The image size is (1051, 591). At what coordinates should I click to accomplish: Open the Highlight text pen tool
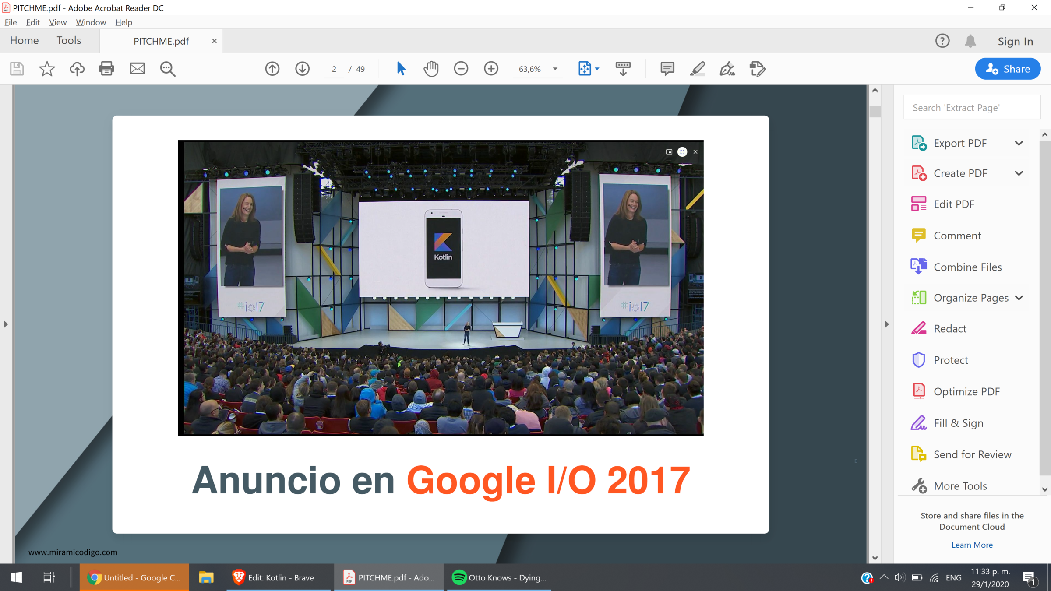[x=697, y=69]
